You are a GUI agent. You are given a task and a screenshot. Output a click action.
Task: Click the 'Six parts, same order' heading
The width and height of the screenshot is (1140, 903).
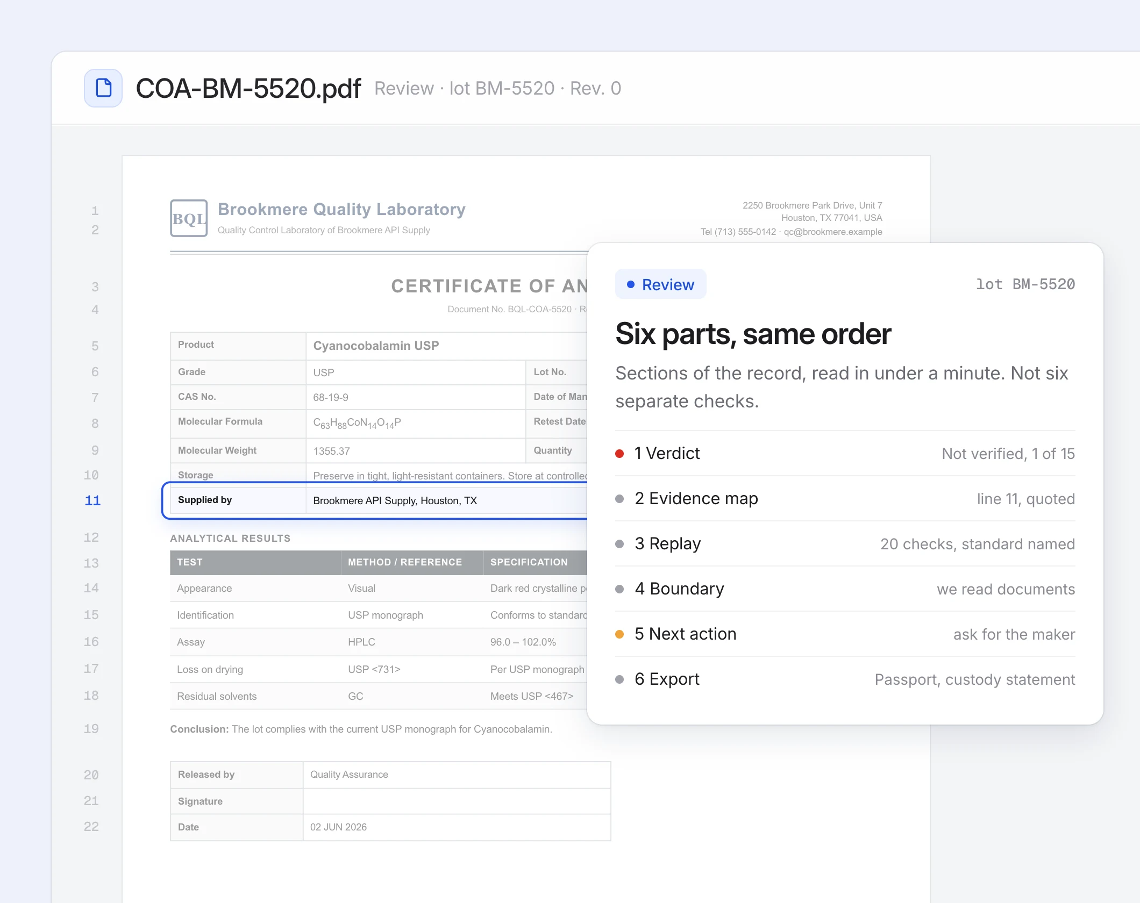pyautogui.click(x=753, y=334)
